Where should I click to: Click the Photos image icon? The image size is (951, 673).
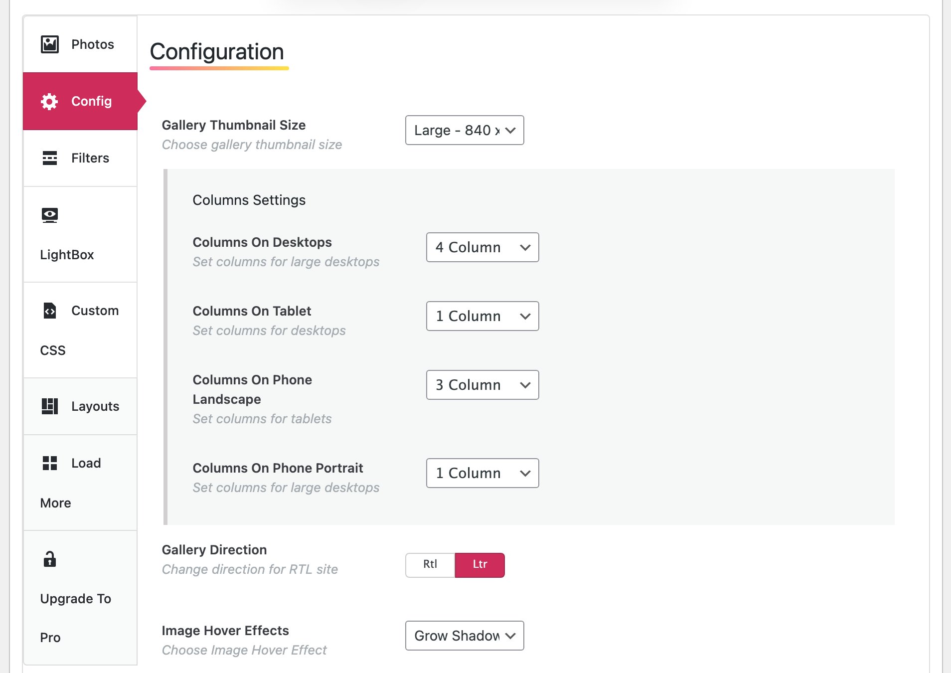50,44
